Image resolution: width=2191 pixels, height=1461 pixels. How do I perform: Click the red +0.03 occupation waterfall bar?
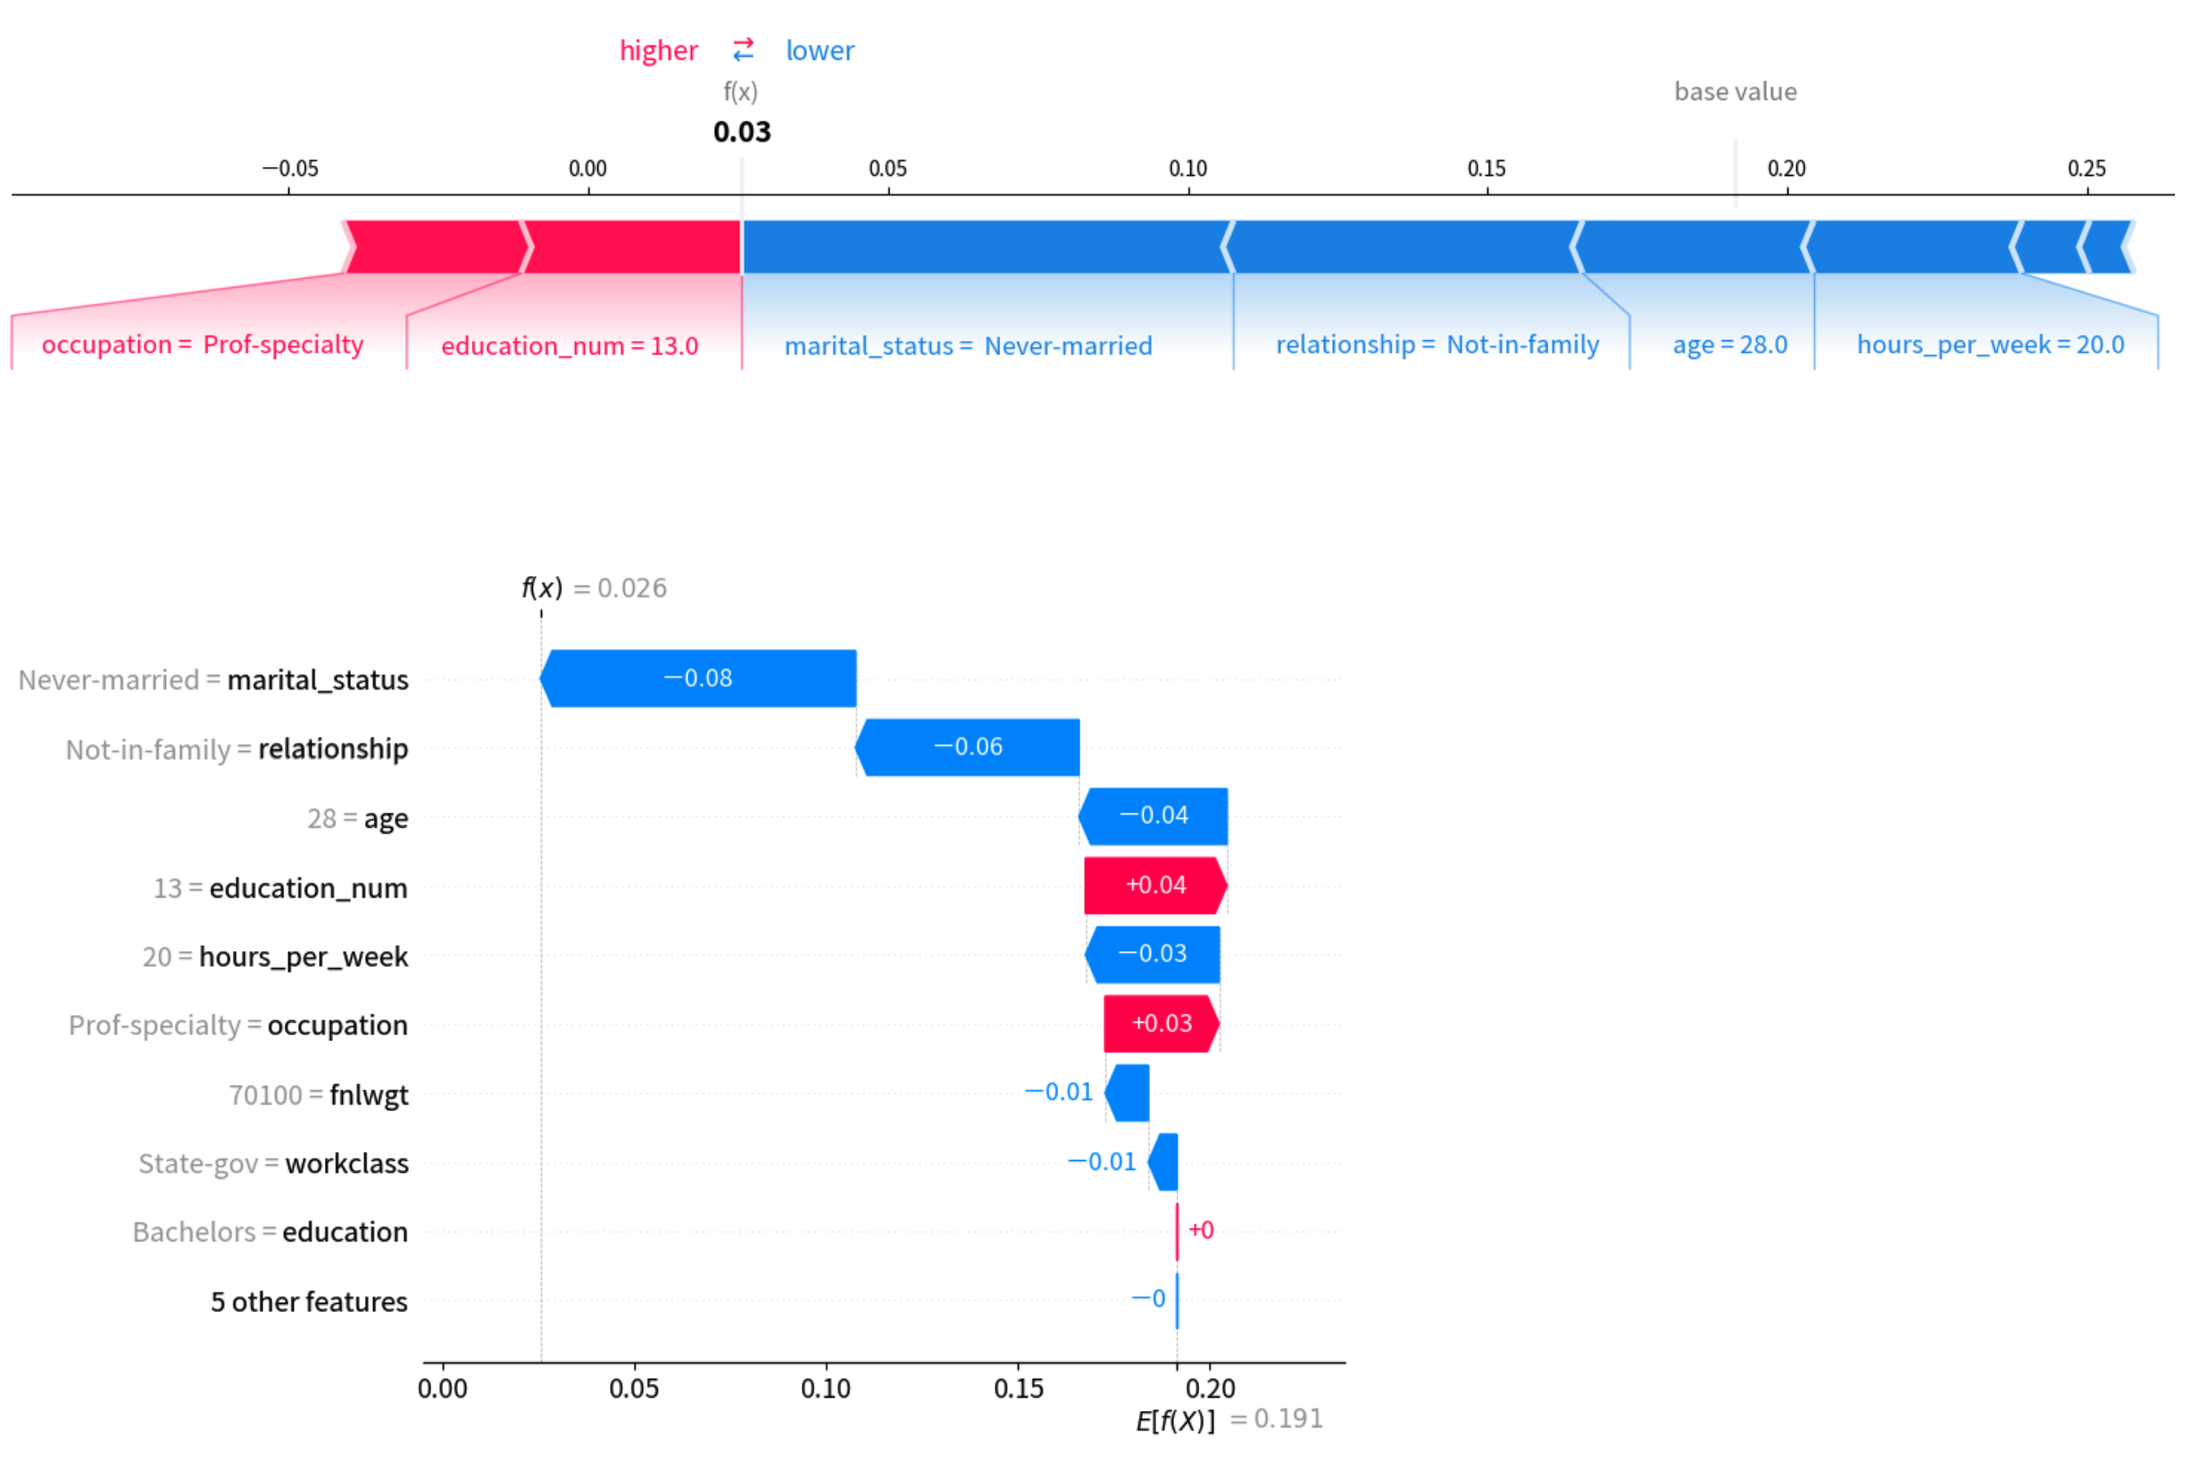1161,1023
